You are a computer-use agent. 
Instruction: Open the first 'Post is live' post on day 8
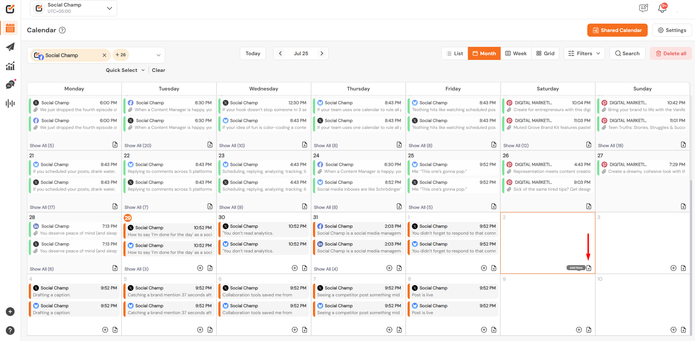point(453,291)
